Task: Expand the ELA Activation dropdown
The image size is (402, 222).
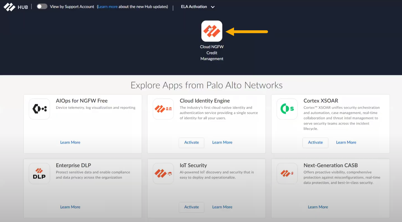Action: tap(194, 7)
